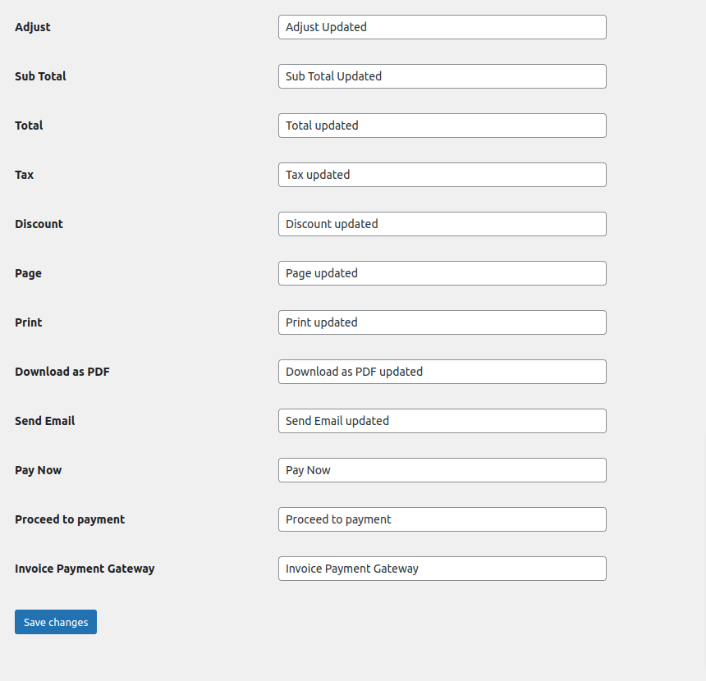The image size is (706, 681).
Task: Click into the Tax input field
Action: 442,175
